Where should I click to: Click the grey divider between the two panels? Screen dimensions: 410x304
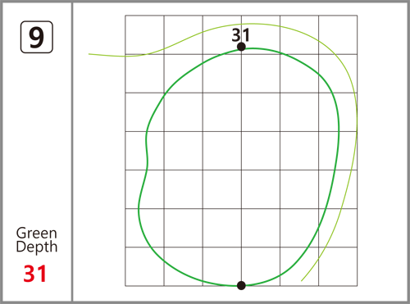[72, 152]
